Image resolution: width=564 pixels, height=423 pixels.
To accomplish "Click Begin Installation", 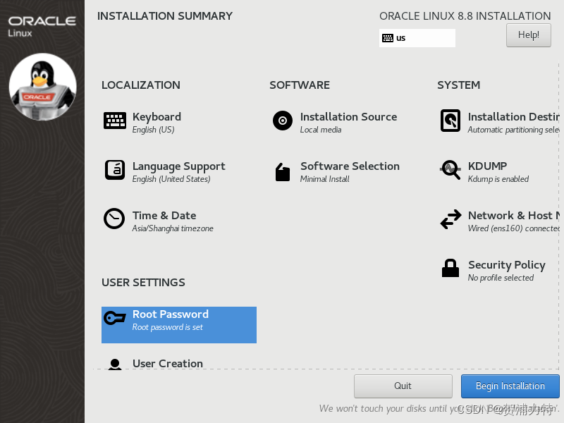I will pos(510,386).
